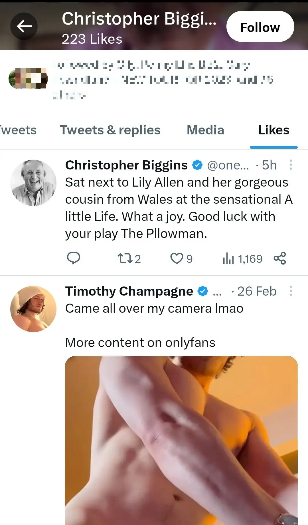This screenshot has width=308, height=525.
Task: Open Christopher Biggins' profile picture
Action: pyautogui.click(x=33, y=182)
